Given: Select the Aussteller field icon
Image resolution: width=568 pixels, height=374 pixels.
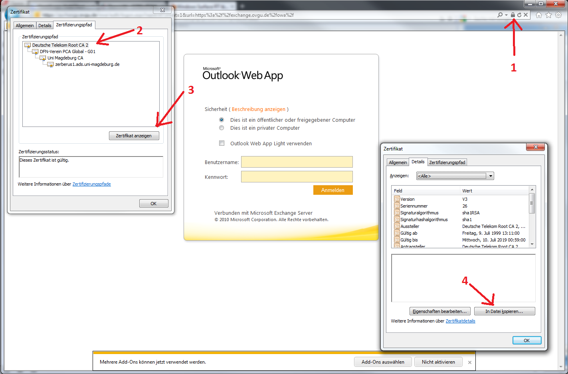Looking at the screenshot, I should tap(397, 226).
